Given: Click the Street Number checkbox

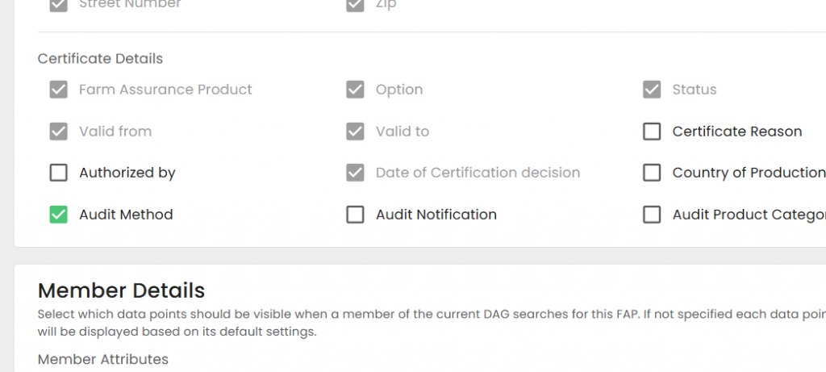Looking at the screenshot, I should [58, 5].
